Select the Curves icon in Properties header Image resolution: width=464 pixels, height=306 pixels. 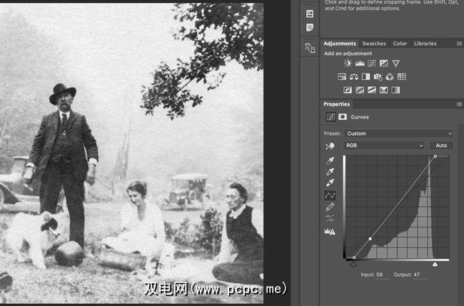(331, 117)
